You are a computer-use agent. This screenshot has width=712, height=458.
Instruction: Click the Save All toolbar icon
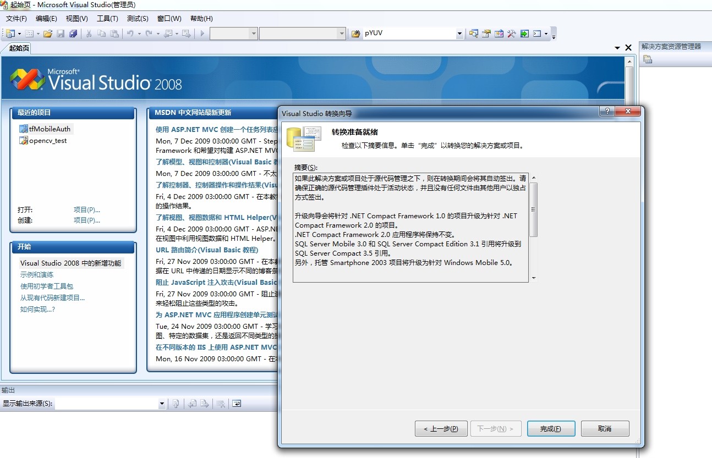[74, 33]
